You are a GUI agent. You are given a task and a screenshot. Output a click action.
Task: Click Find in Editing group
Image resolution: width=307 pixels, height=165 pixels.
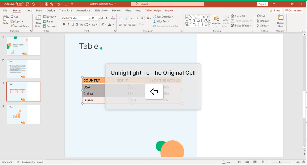261,16
